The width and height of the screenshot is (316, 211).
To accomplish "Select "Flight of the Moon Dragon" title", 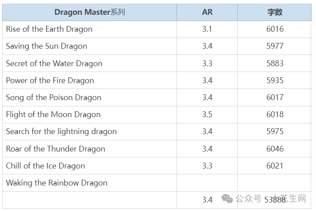I will click(x=53, y=114).
